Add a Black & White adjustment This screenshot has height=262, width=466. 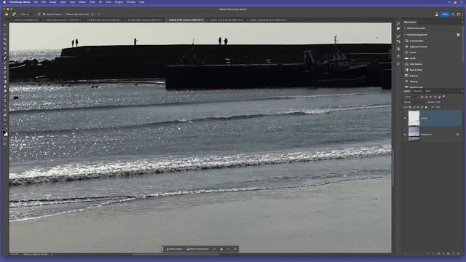(414, 70)
